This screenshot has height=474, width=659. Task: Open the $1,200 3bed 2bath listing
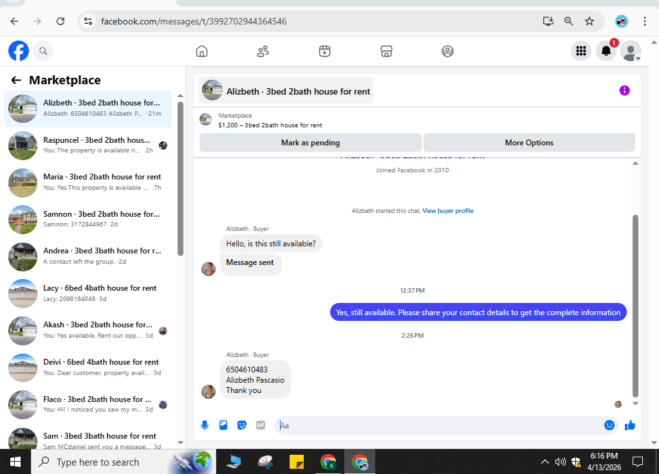click(x=270, y=125)
